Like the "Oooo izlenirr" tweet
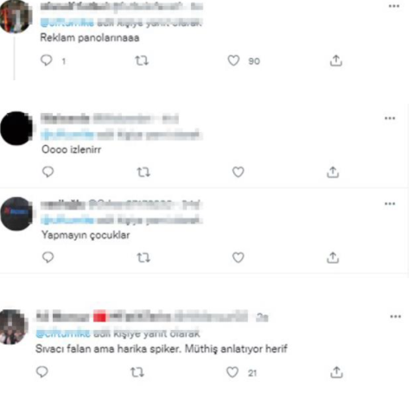 [x=238, y=172]
